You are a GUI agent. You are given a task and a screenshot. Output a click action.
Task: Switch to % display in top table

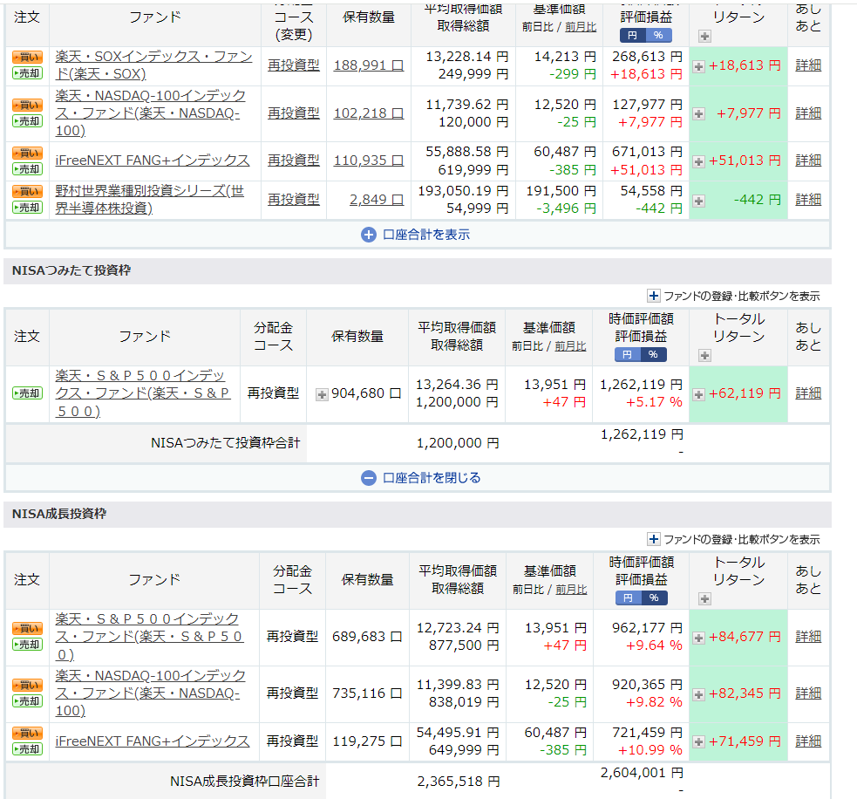click(x=658, y=36)
